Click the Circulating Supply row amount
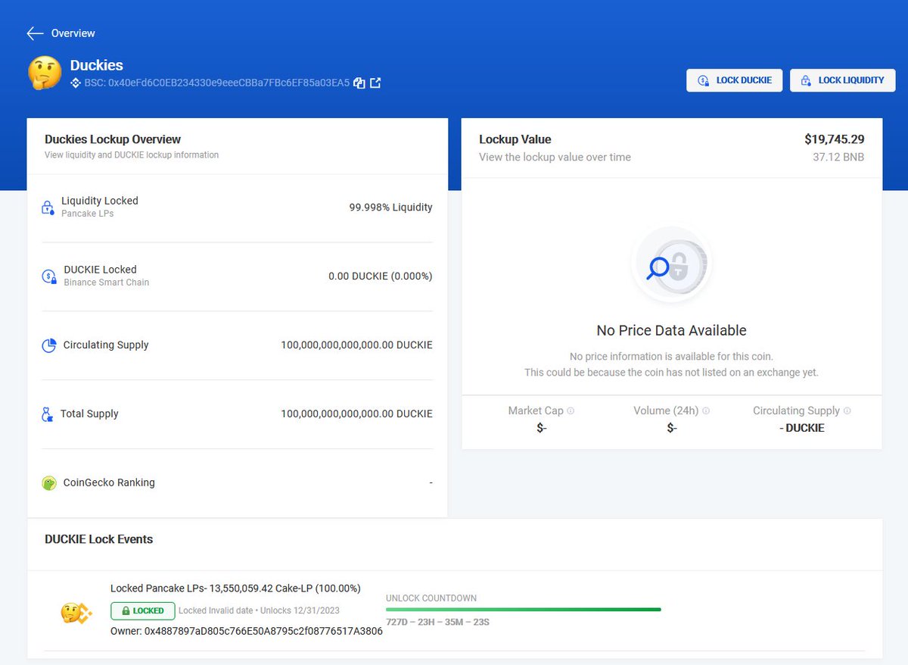 [356, 345]
